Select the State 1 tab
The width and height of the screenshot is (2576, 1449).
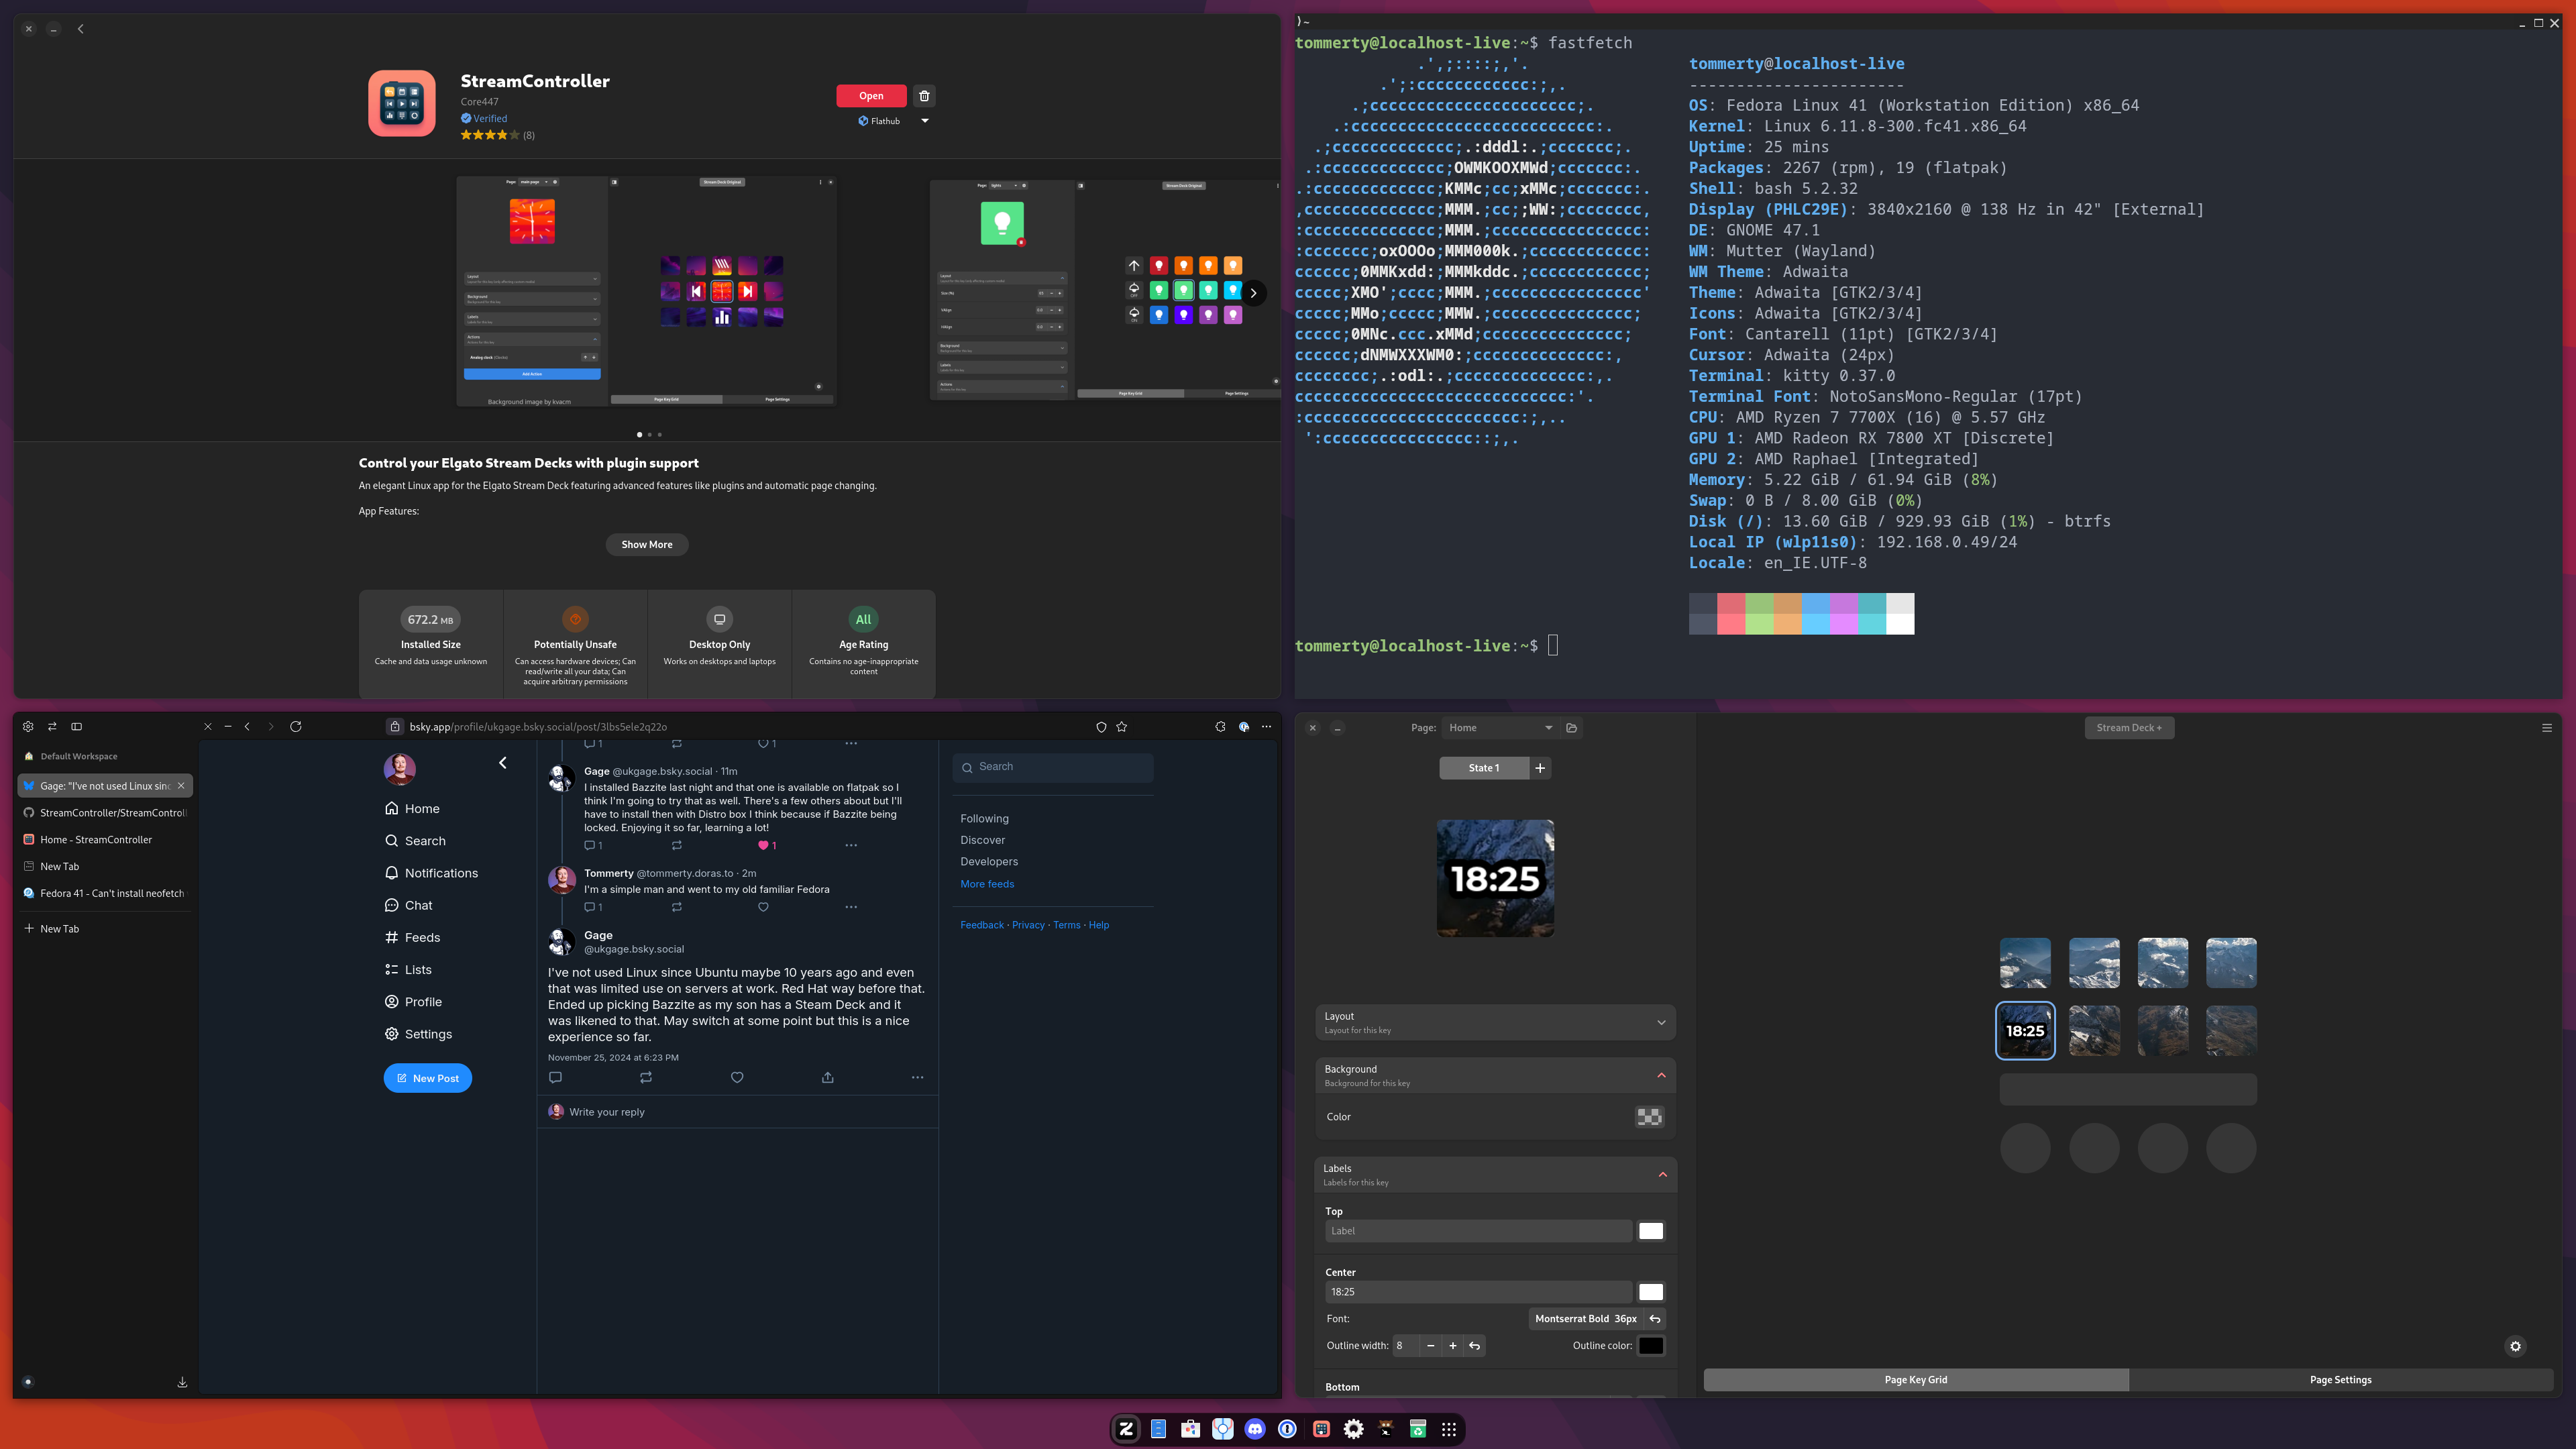(x=1484, y=768)
